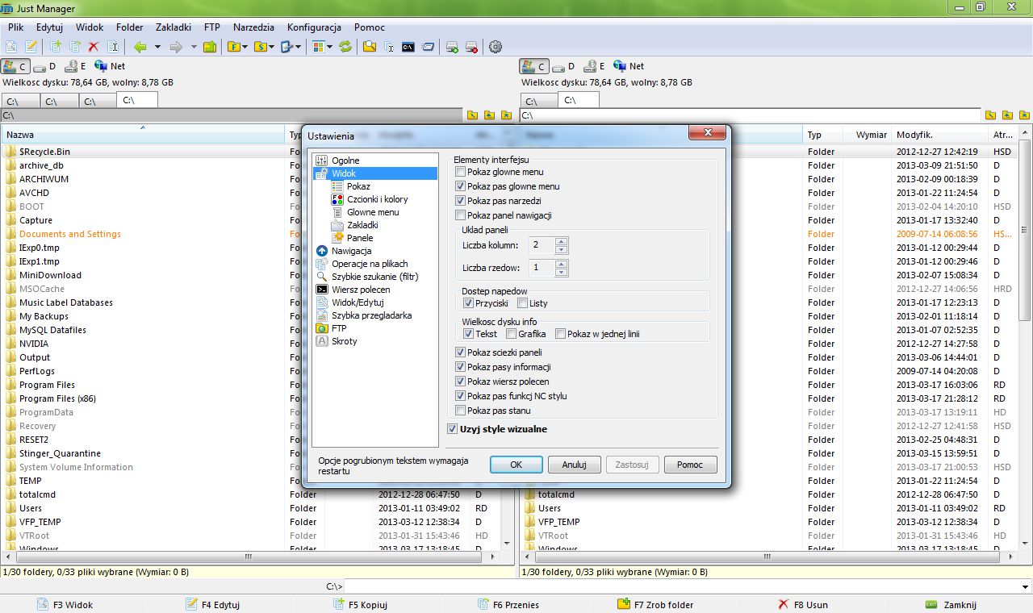
Task: Click the go up folder icon
Action: point(210,47)
